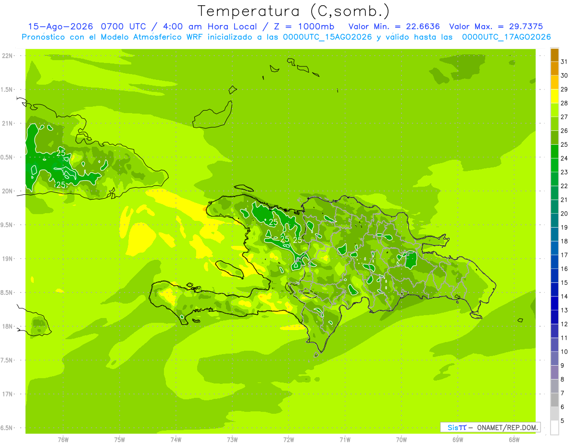This screenshot has height=446, width=577.
Task: Click the ONAMET/REP.DOM. credit label
Action: tap(506, 427)
